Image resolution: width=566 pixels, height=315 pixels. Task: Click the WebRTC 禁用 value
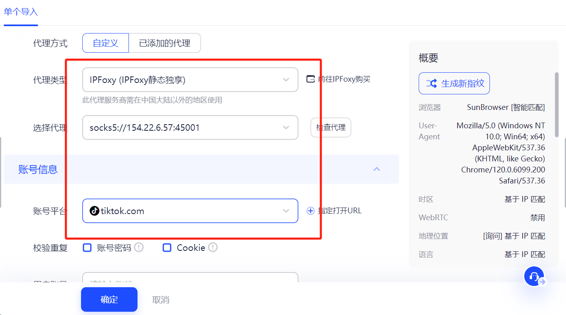click(x=538, y=218)
